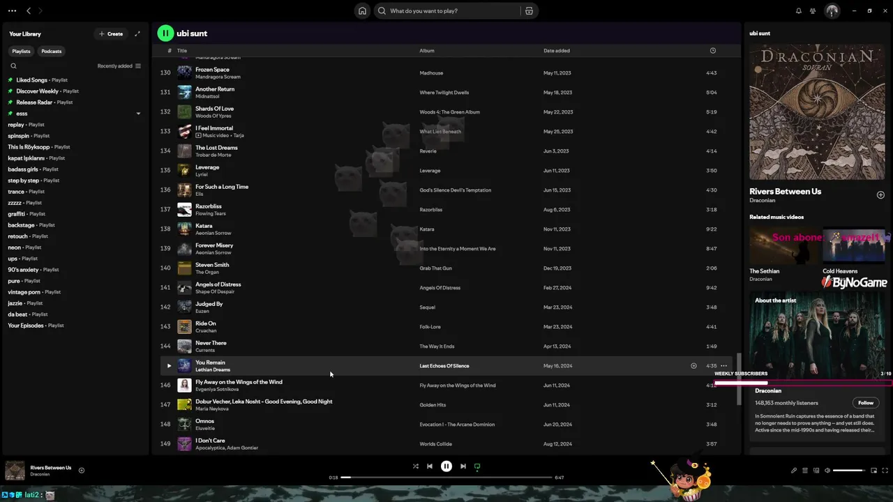The image size is (893, 502).
Task: Go back with the left arrow
Action: (x=29, y=10)
